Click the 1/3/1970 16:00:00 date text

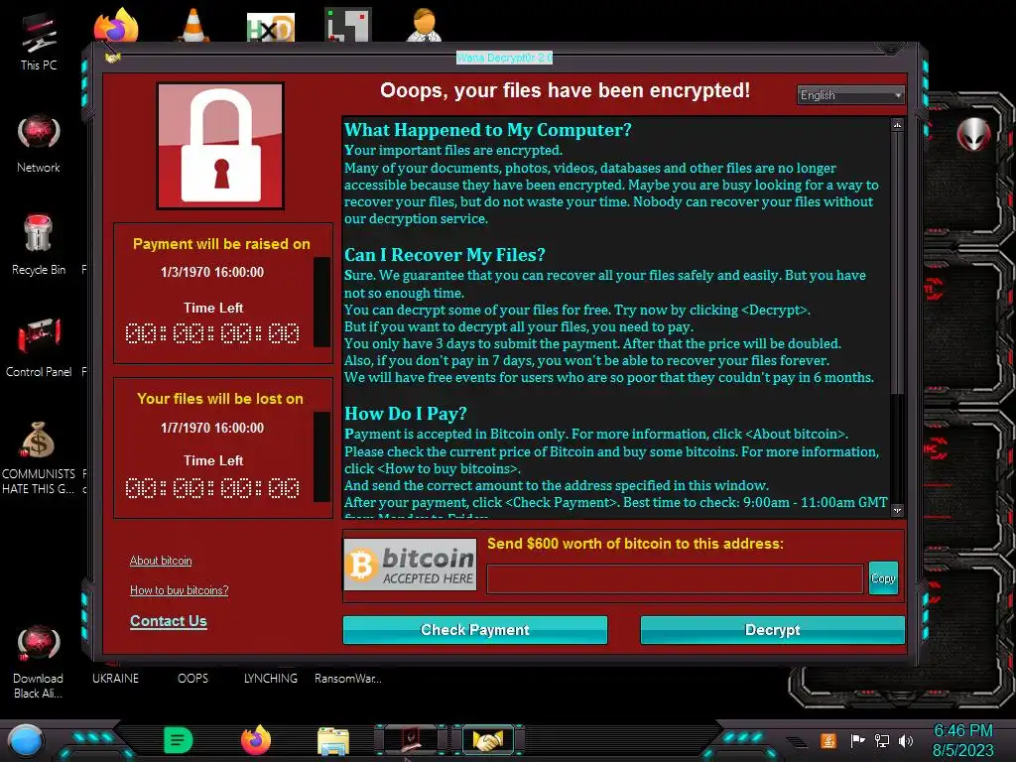[x=212, y=272]
